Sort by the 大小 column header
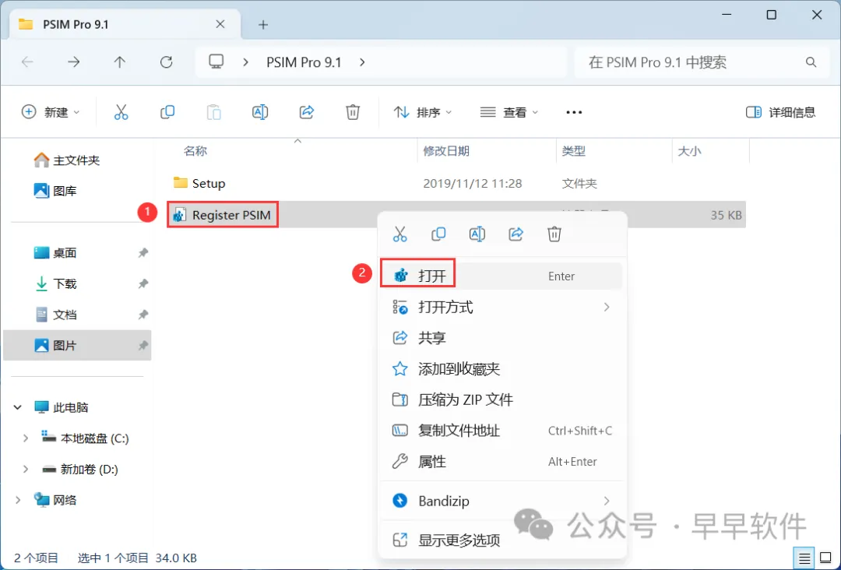Screen dimensions: 841x570 (689, 151)
